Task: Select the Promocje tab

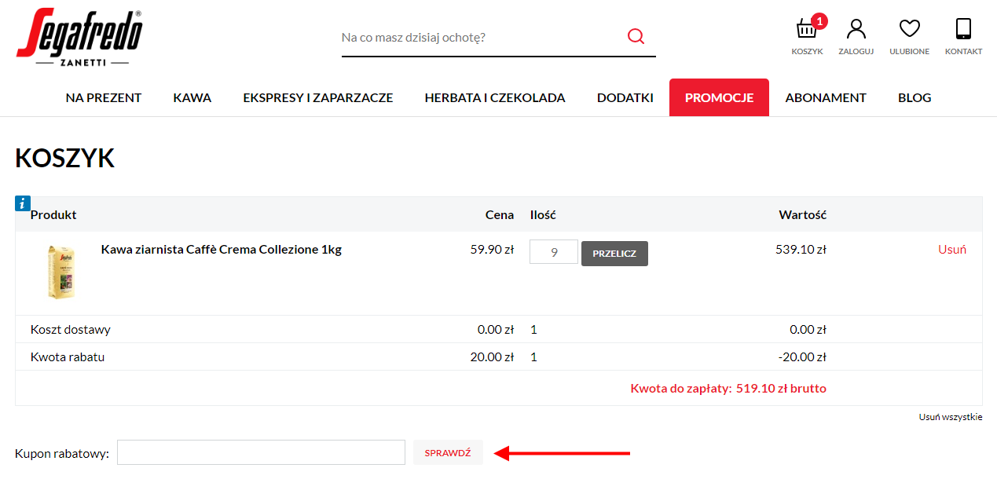Action: pyautogui.click(x=719, y=97)
